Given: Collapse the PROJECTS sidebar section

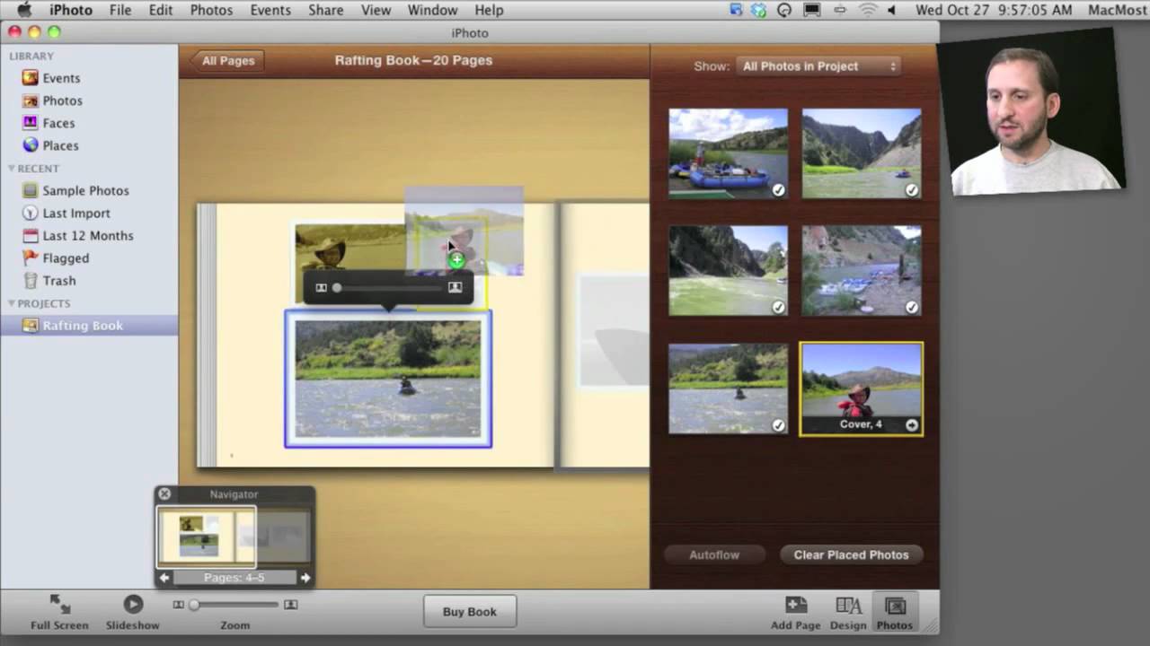Looking at the screenshot, I should (12, 303).
